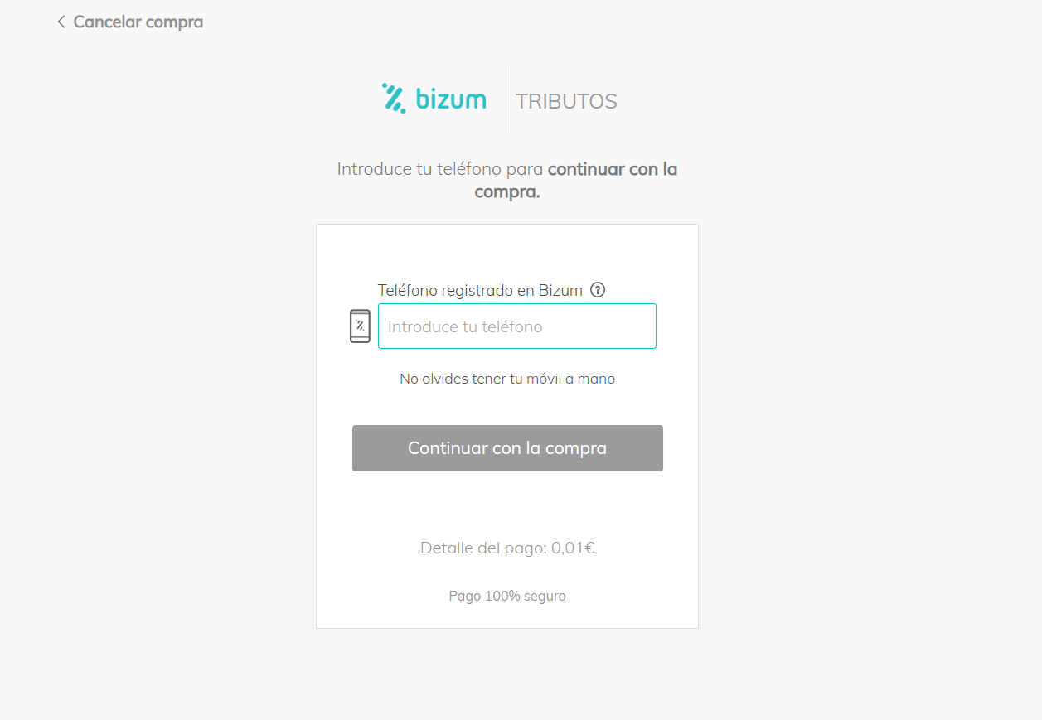Click the word Bizum in the field label
The height and width of the screenshot is (720, 1042).
click(560, 290)
